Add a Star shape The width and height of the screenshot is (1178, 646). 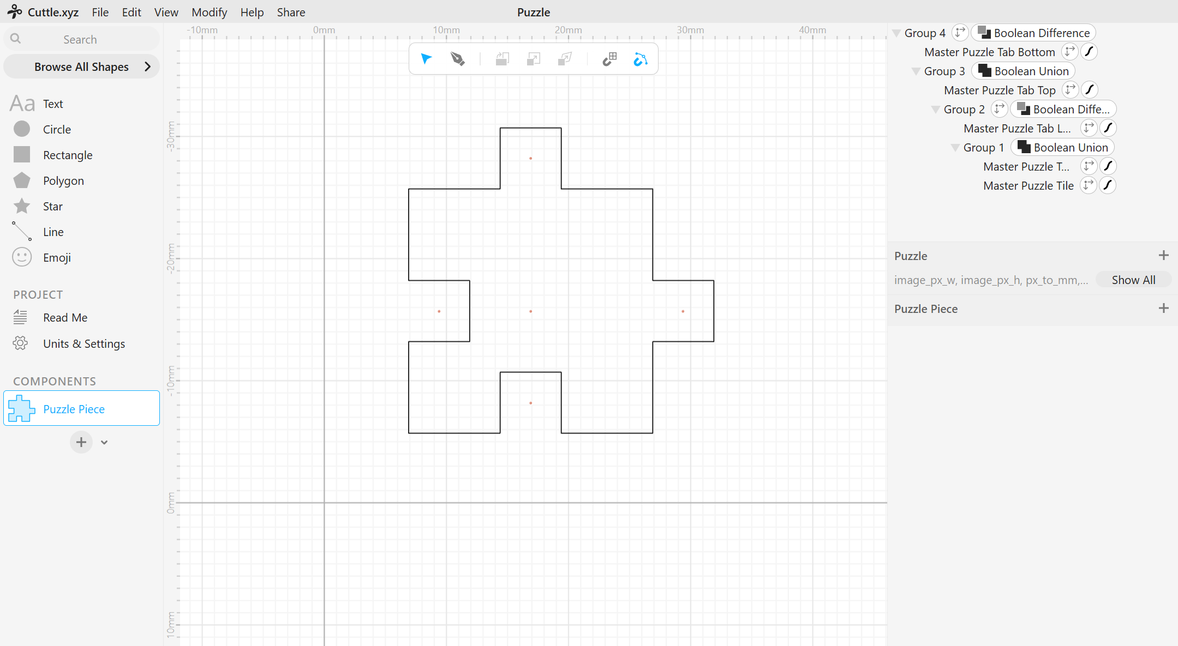tap(52, 206)
